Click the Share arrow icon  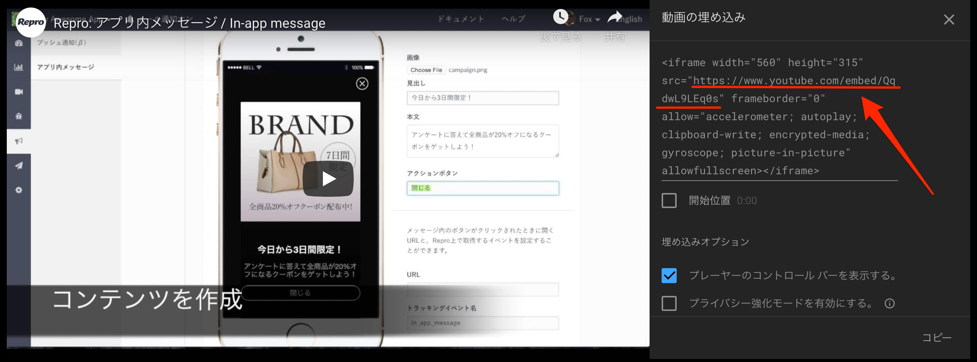click(615, 17)
